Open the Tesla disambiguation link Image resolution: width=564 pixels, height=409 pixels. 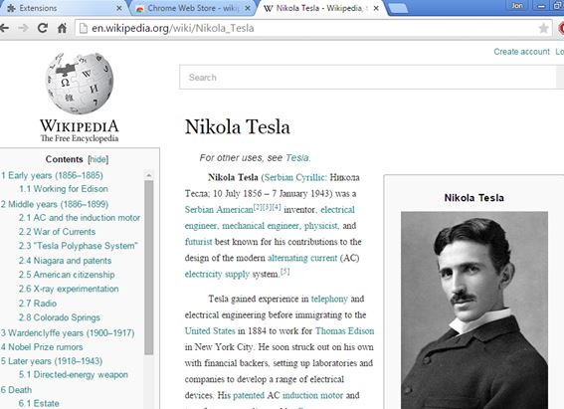(x=297, y=158)
